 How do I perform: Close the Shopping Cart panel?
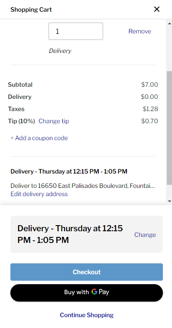pyautogui.click(x=157, y=9)
